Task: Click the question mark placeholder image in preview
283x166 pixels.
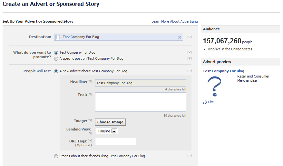Action: coord(214,87)
